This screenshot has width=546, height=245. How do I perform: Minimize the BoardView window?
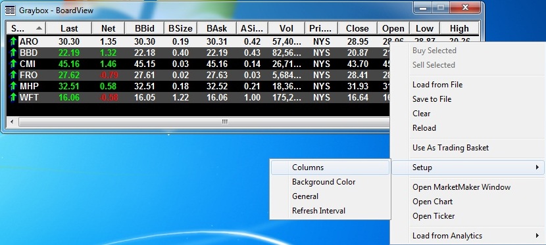[x=423, y=8]
